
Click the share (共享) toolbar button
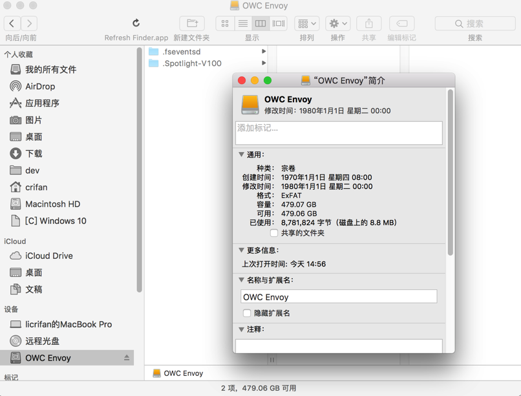coord(369,23)
